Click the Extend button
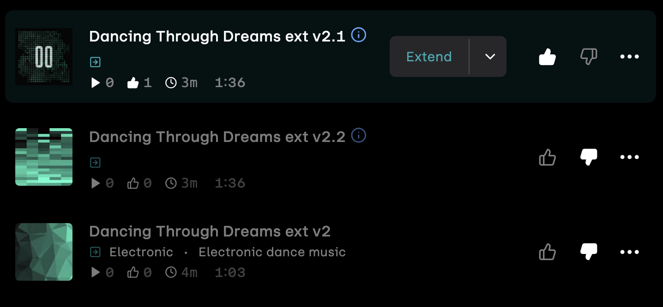The width and height of the screenshot is (663, 307). pyautogui.click(x=429, y=57)
